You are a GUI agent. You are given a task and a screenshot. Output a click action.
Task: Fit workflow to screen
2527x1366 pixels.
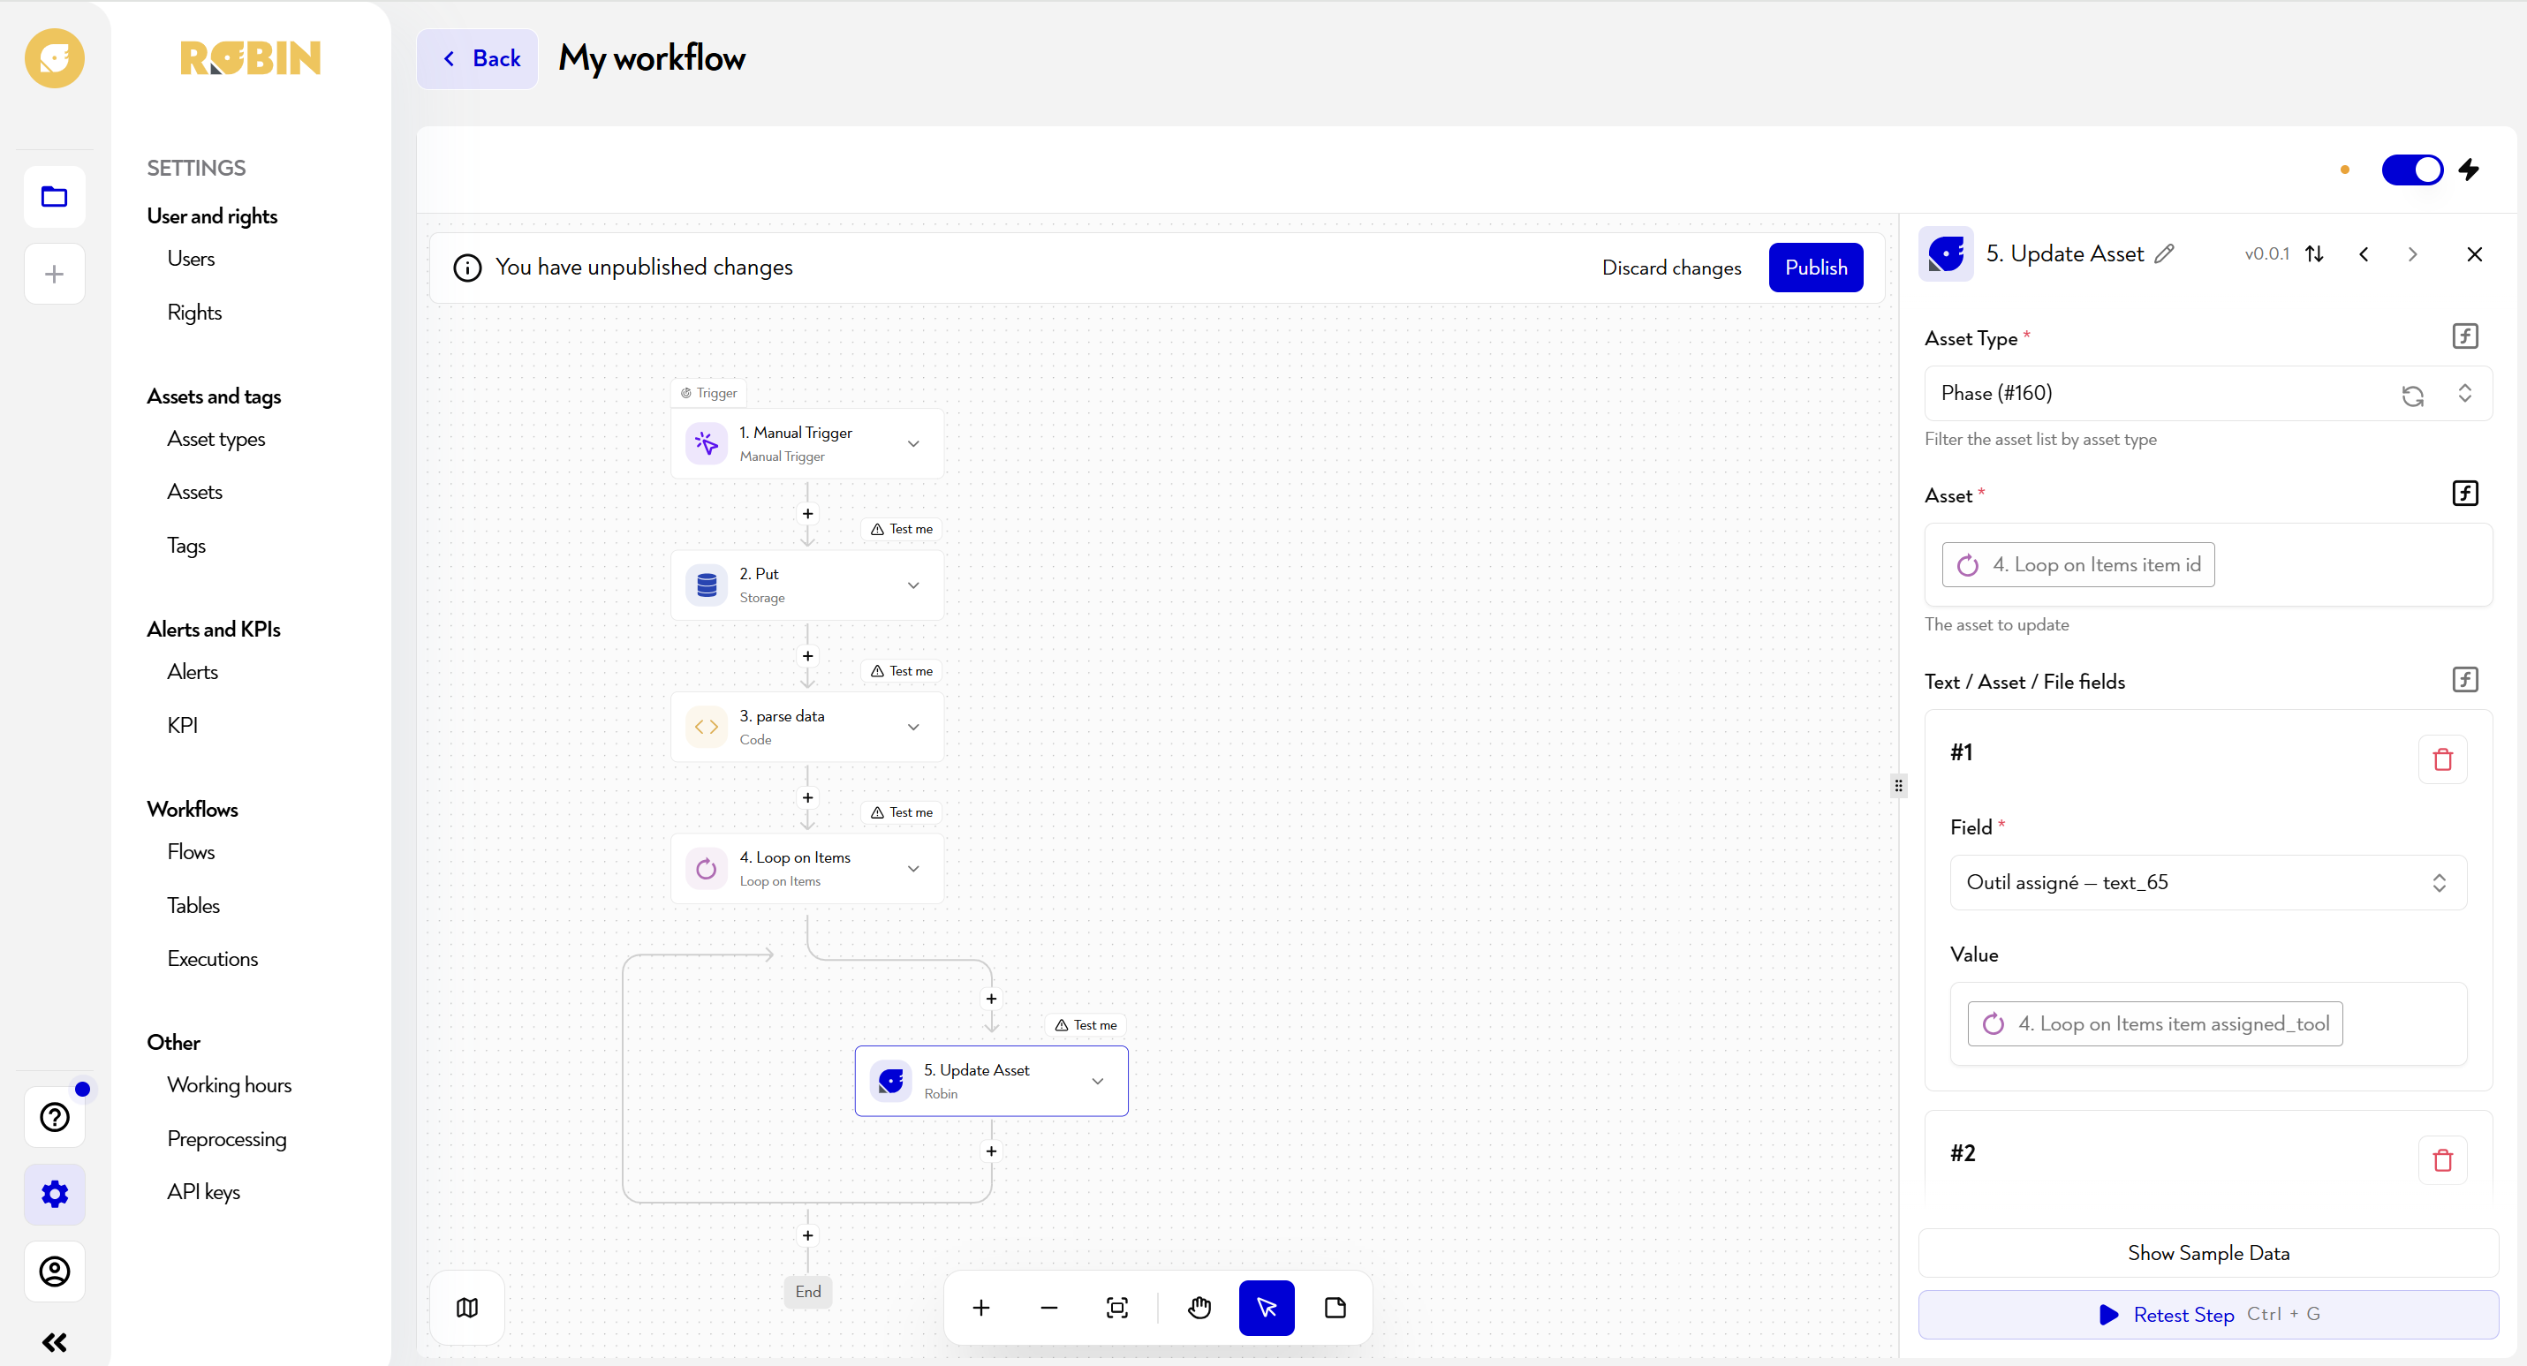pyautogui.click(x=1117, y=1307)
